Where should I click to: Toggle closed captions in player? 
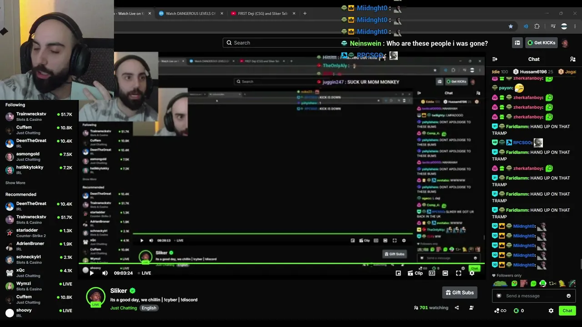[432, 273]
